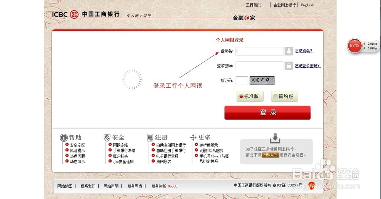Open 小e安全检测 security link

click(x=123, y=162)
